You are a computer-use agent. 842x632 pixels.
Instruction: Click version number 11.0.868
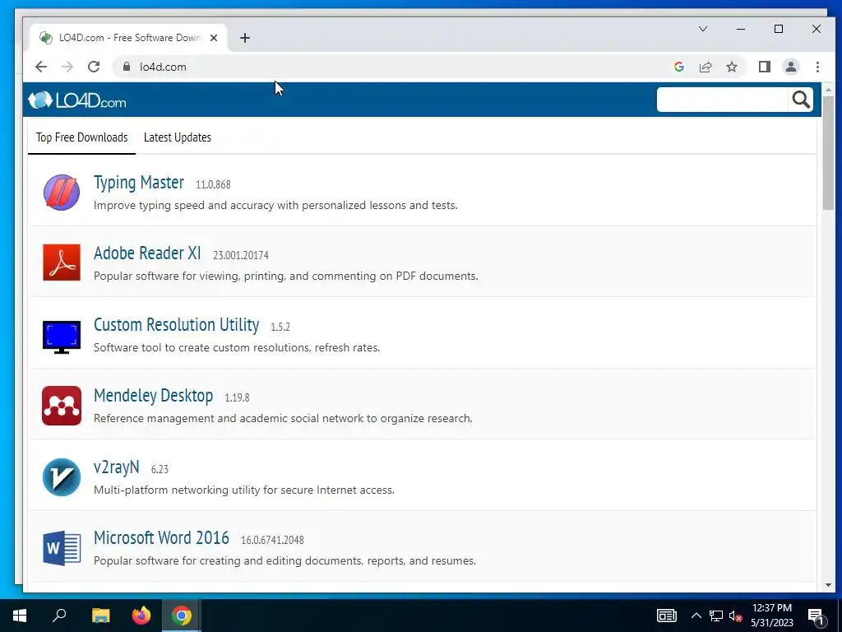tap(213, 184)
